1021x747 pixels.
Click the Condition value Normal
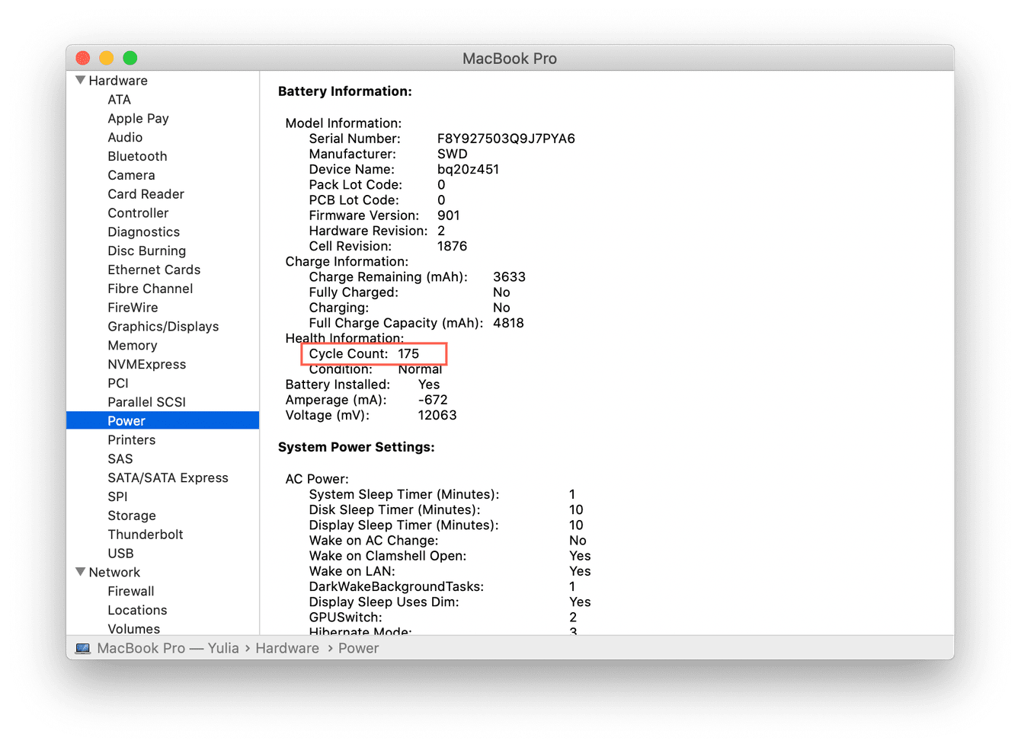pos(420,369)
